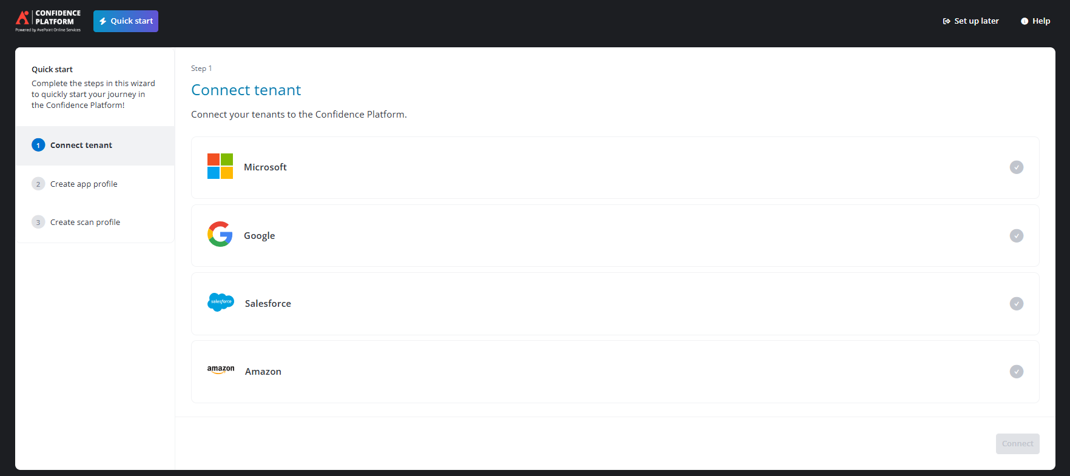The image size is (1070, 476).
Task: Select the Microsoft tenant checkmark
Action: 1016,167
